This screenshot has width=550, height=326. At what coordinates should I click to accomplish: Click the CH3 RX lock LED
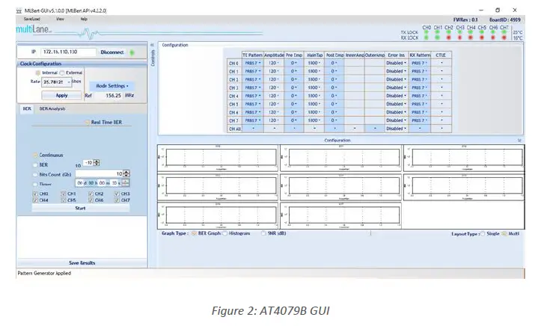point(460,37)
